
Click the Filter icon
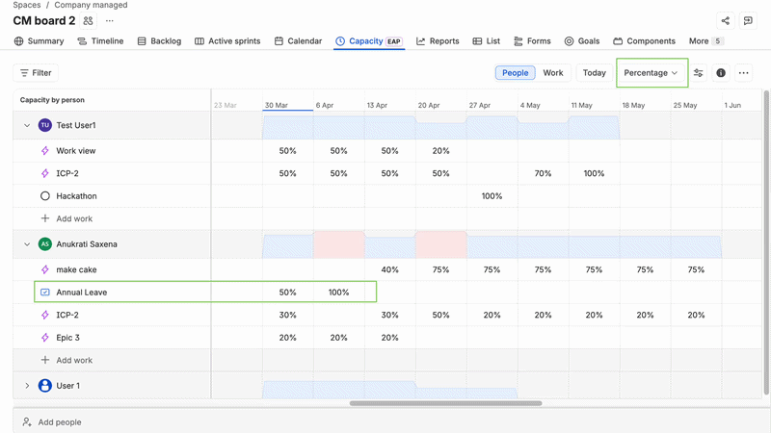24,73
